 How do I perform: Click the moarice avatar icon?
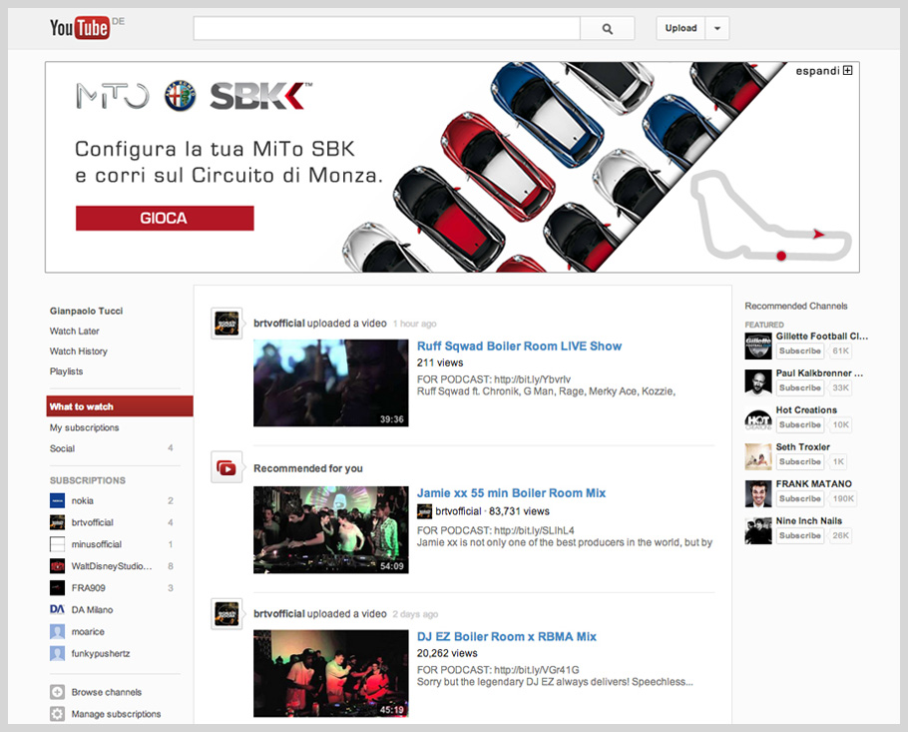[x=57, y=632]
